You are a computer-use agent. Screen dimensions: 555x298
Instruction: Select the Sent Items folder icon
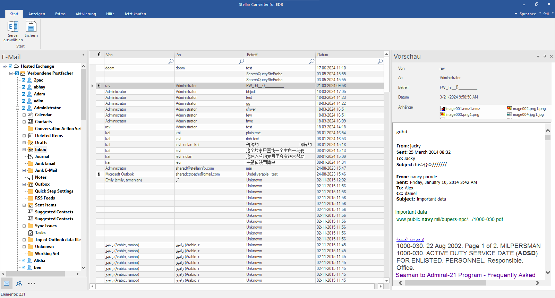tap(31, 205)
